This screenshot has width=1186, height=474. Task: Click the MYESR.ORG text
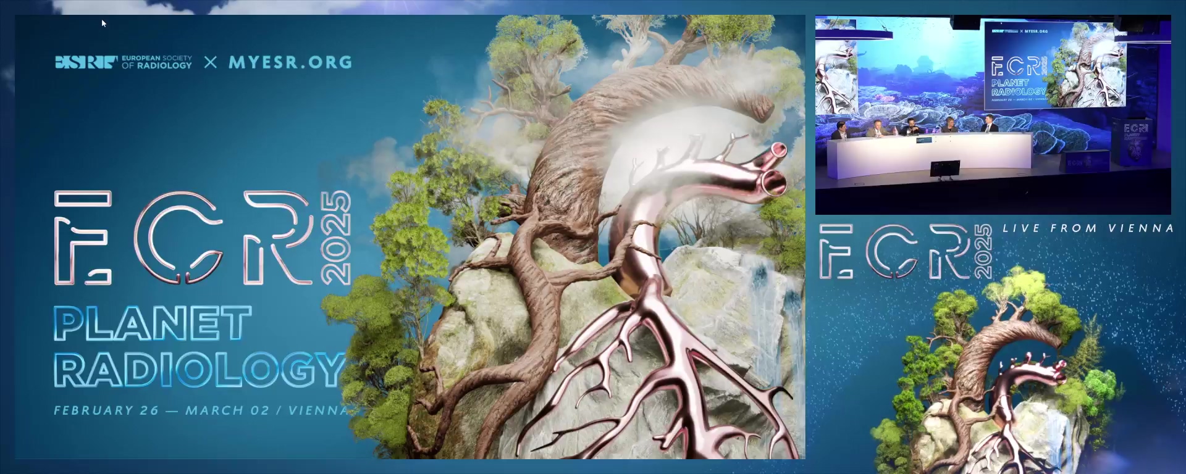[x=290, y=62]
